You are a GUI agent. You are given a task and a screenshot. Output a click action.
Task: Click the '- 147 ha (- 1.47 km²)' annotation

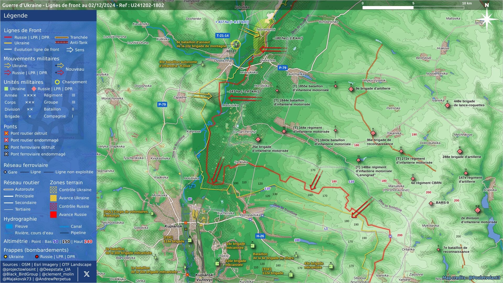(x=243, y=91)
